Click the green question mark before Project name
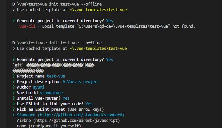Image resolution: width=222 pixels, height=128 pixels. [14, 76]
